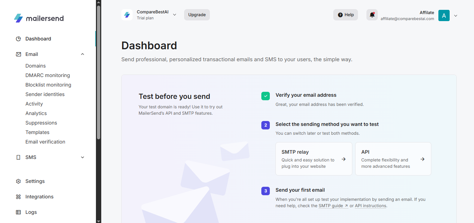Click the Email envelope icon in sidebar
The image size is (474, 223).
(x=18, y=54)
